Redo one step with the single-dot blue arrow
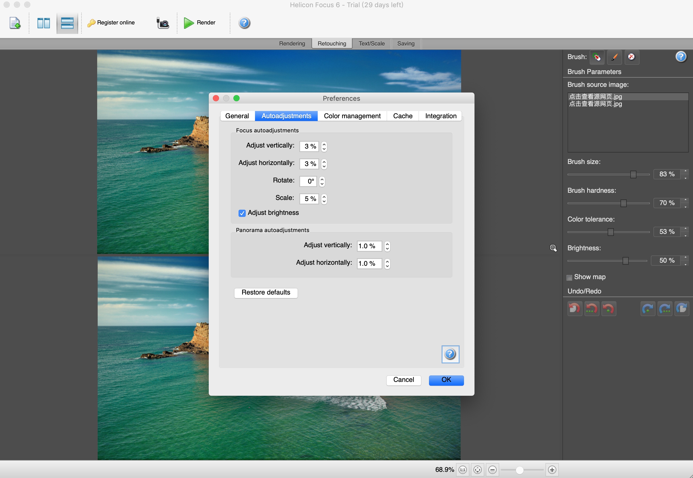 tap(648, 308)
